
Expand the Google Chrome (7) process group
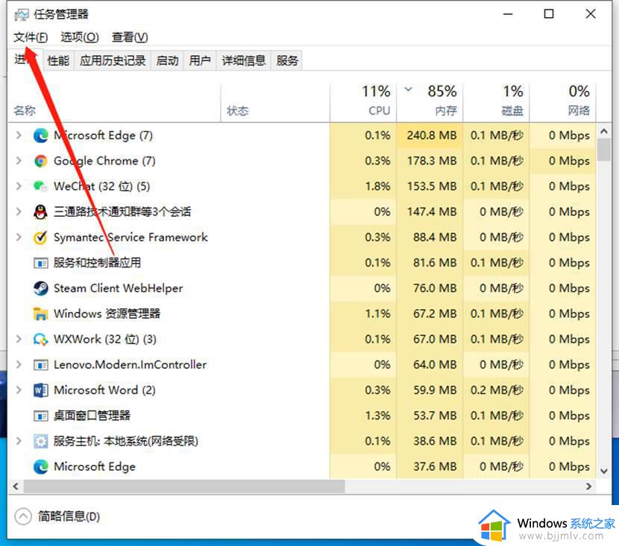click(x=19, y=160)
